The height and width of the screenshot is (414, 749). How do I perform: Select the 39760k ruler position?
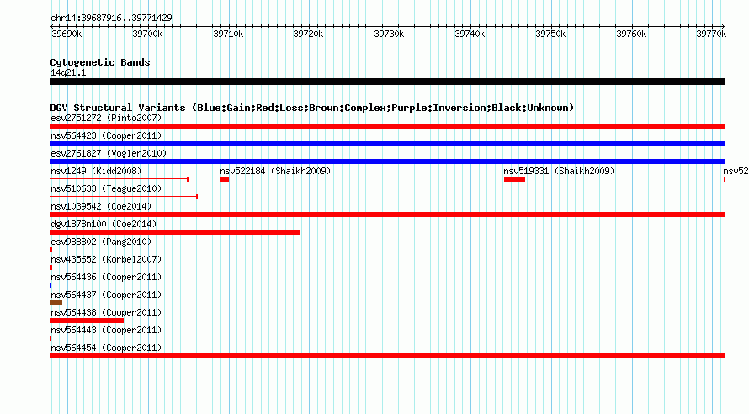(631, 34)
